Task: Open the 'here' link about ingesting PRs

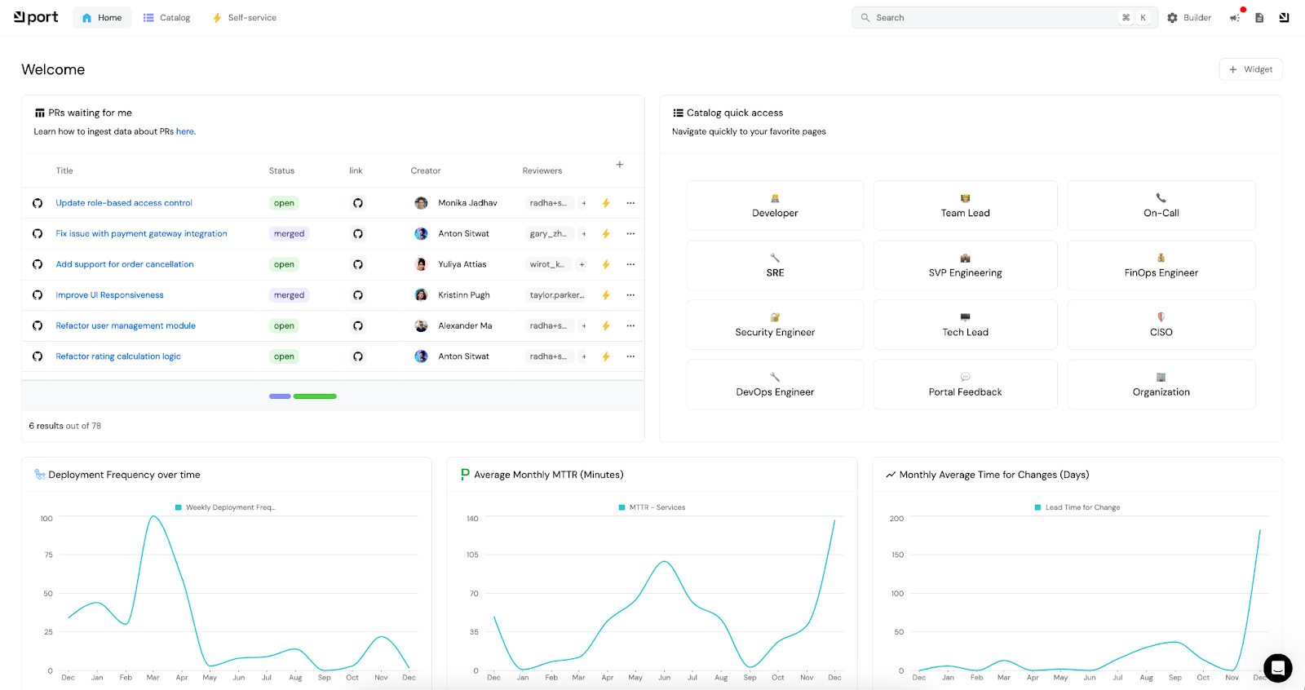Action: (185, 131)
